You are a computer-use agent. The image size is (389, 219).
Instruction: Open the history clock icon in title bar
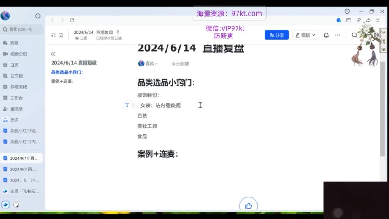347,11
